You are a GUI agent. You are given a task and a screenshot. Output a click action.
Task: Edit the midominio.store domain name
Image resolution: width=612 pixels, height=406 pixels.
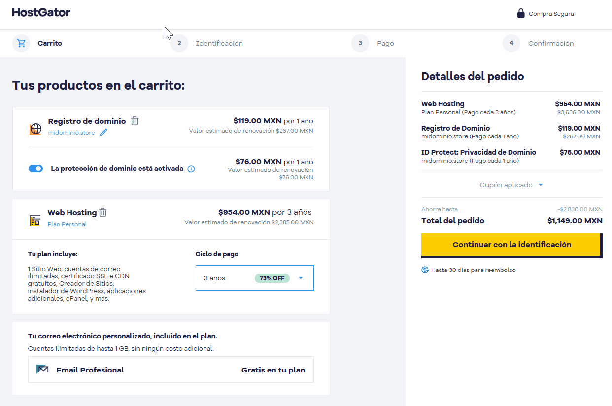coord(103,132)
